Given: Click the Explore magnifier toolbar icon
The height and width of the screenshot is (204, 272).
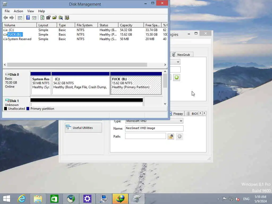Looking at the screenshot, I should [61, 18].
